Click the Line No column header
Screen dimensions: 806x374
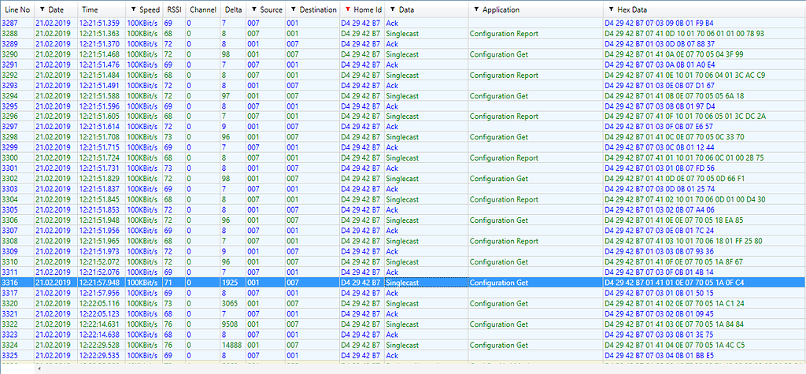17,9
